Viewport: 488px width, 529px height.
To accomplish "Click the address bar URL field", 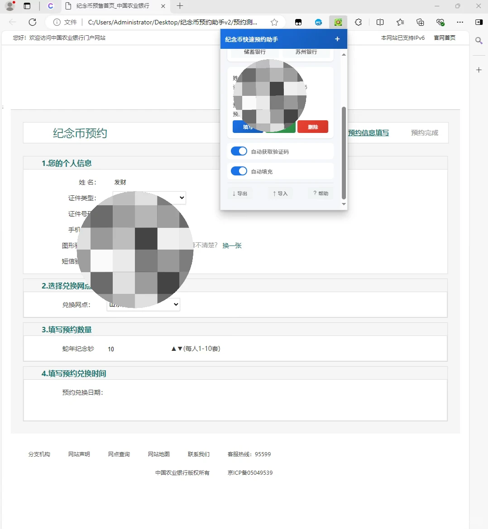I will [172, 22].
